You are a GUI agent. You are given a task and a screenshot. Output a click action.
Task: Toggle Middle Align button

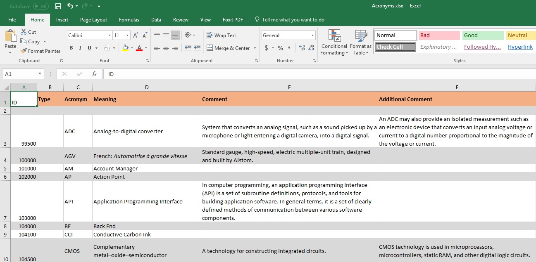166,35
